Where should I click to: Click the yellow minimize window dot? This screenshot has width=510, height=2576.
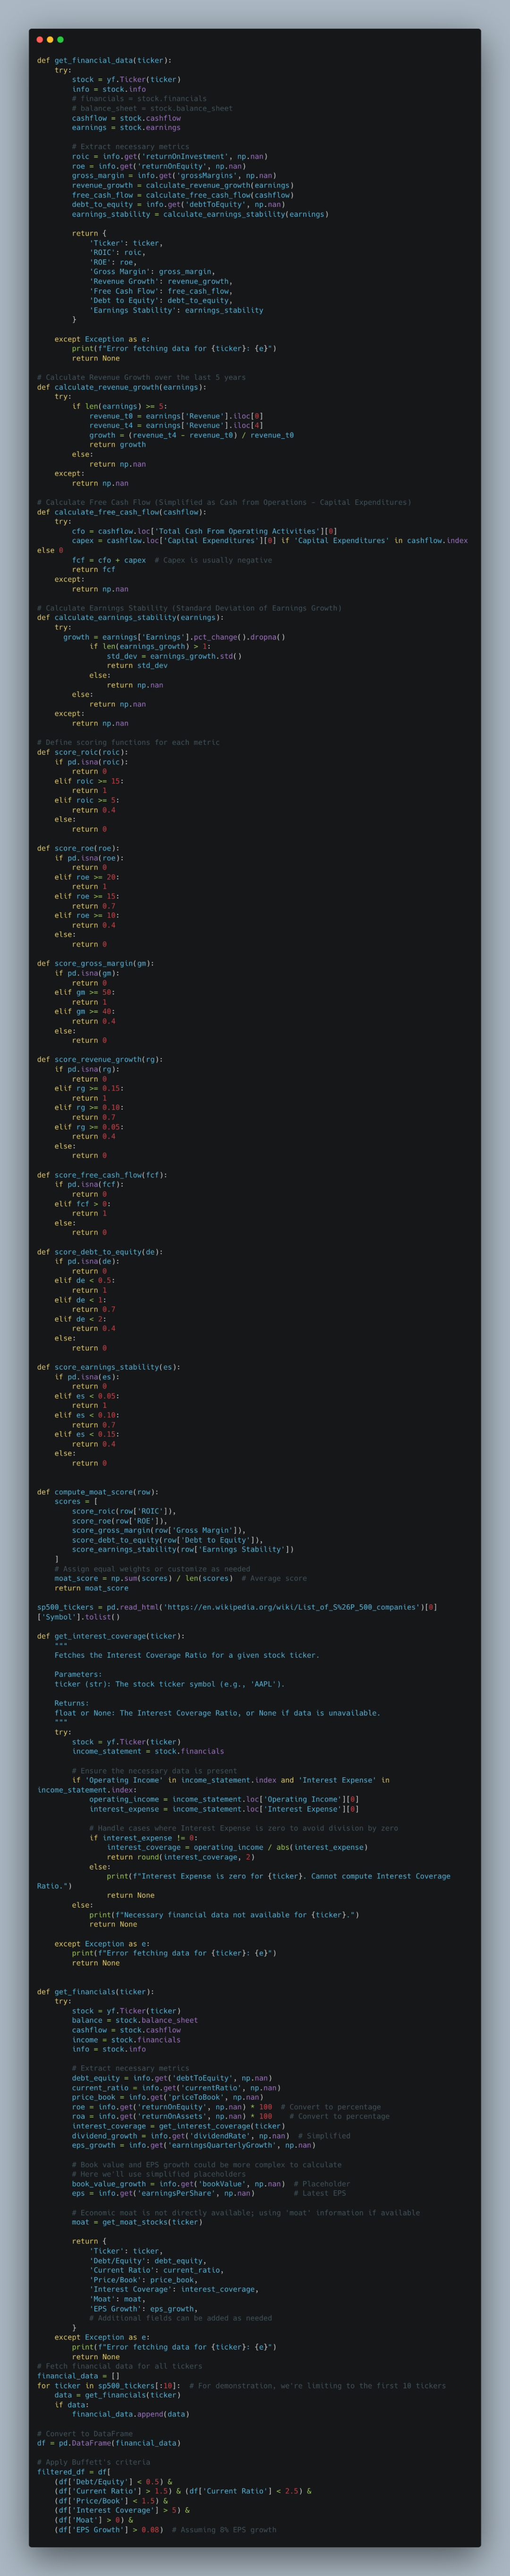coord(50,39)
